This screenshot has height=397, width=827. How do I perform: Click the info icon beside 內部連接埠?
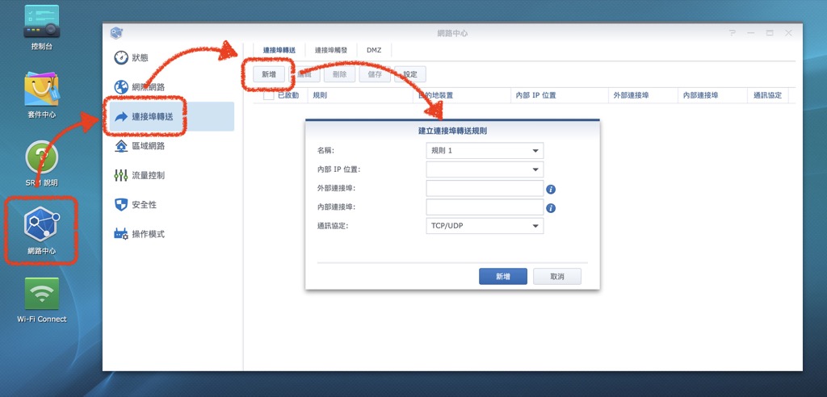551,207
